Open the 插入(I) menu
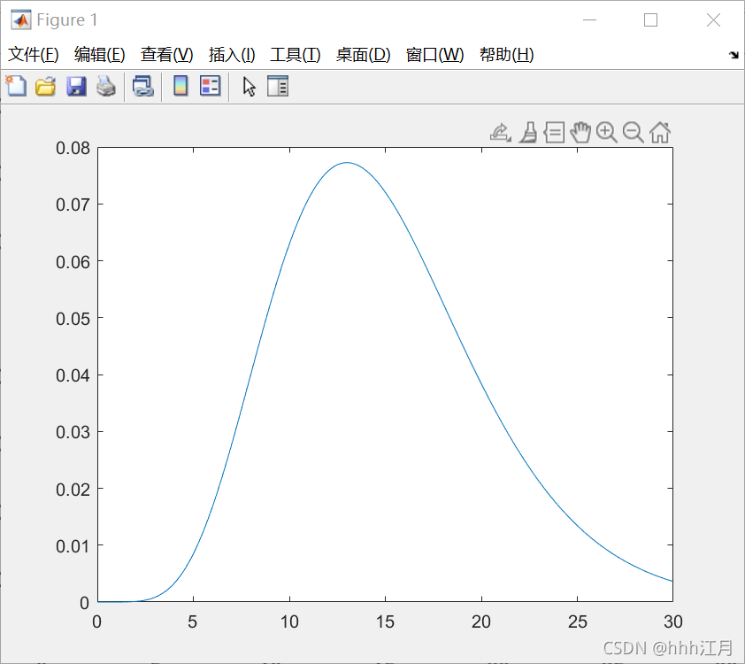745x664 pixels. (232, 55)
